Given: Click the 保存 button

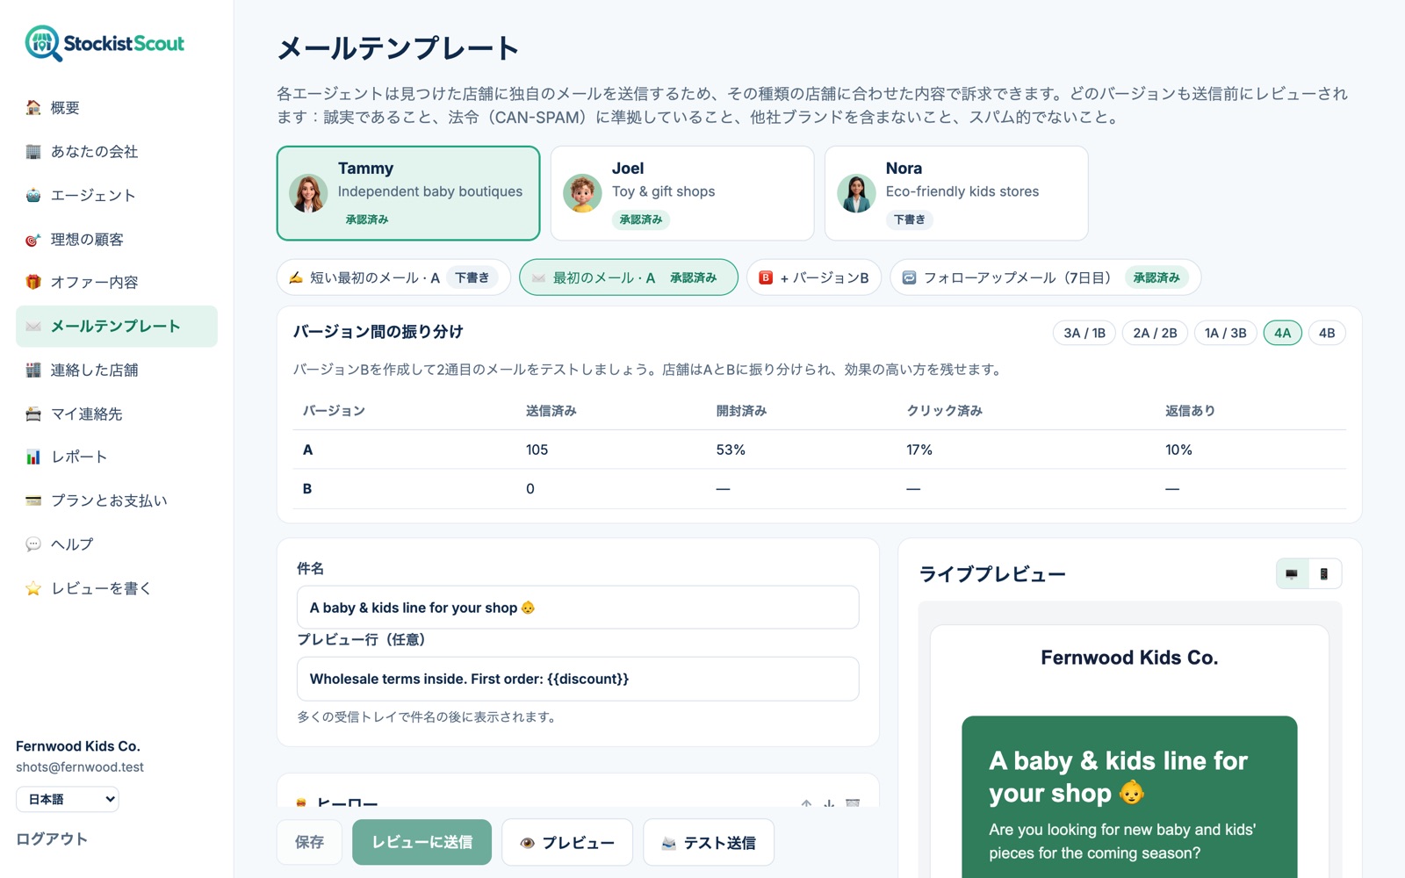Looking at the screenshot, I should pos(309,842).
